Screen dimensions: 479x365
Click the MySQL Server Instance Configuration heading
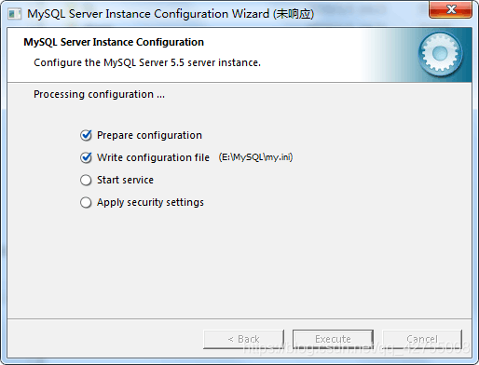click(x=114, y=42)
